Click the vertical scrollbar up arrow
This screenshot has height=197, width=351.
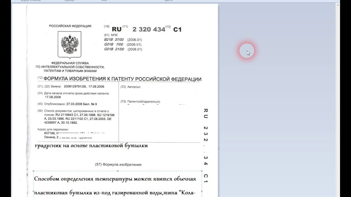pyautogui.click(x=338, y=5)
